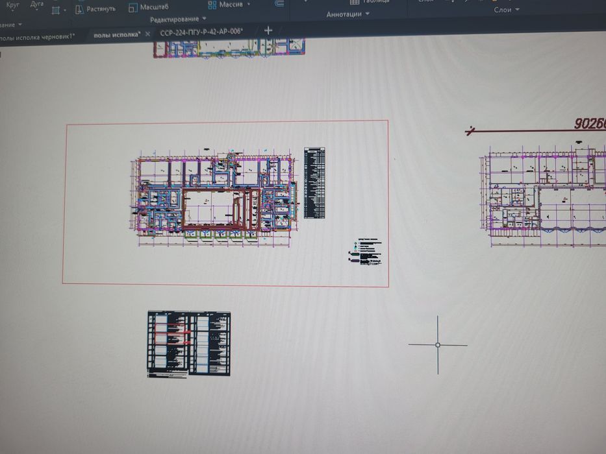
Task: Expand the Слои panel
Action: click(x=506, y=10)
